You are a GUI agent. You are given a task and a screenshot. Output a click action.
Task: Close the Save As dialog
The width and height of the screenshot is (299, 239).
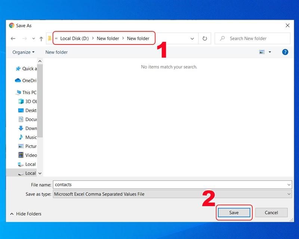287,25
